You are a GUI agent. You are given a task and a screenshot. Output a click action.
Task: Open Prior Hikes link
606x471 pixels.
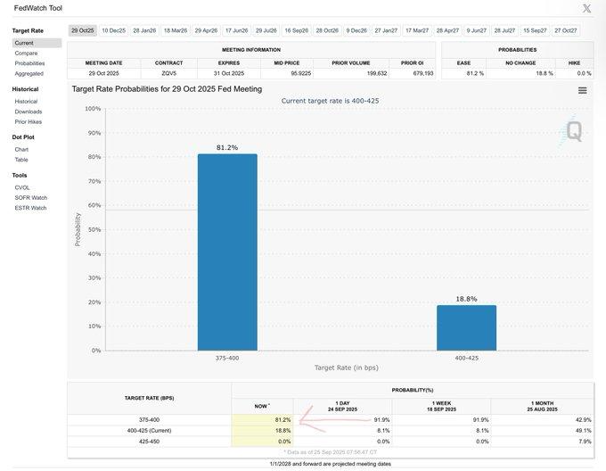click(x=29, y=121)
